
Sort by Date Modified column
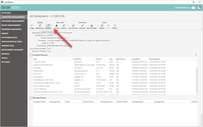(x=155, y=59)
